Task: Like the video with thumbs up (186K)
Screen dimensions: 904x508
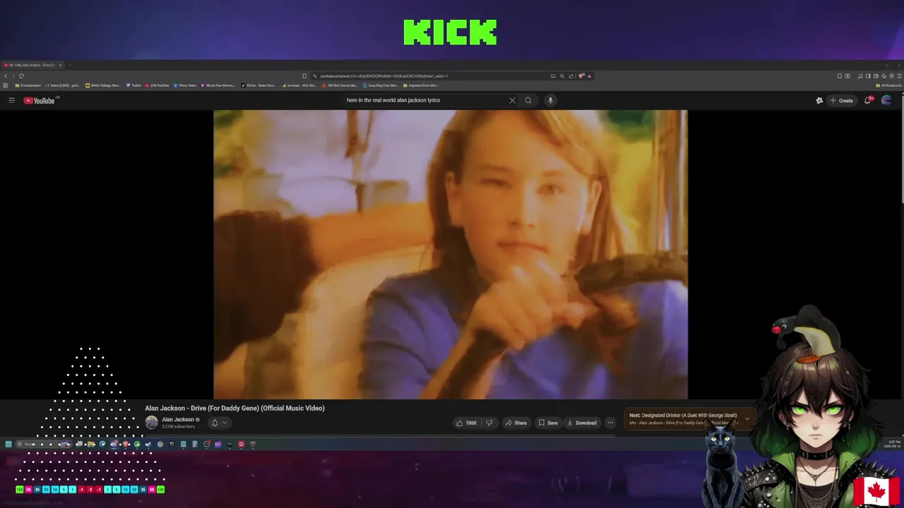Action: tap(467, 423)
